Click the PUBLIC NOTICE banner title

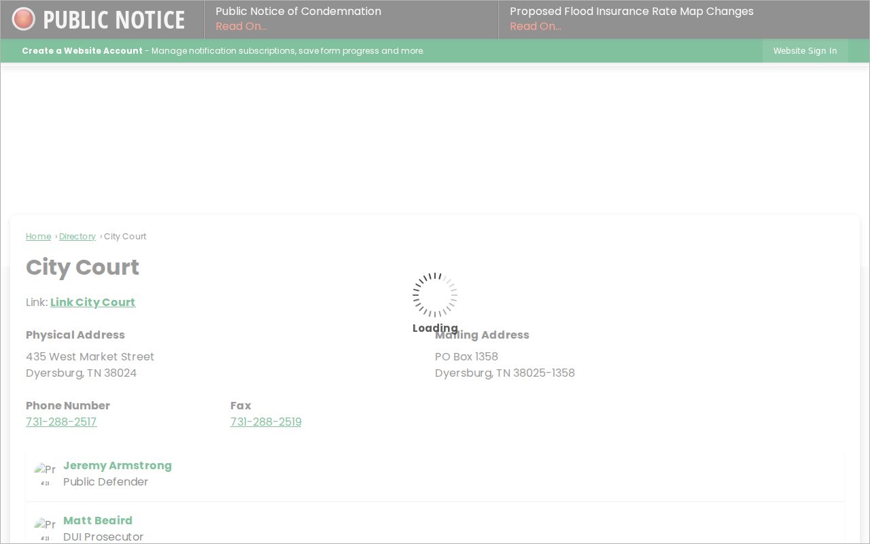(114, 20)
